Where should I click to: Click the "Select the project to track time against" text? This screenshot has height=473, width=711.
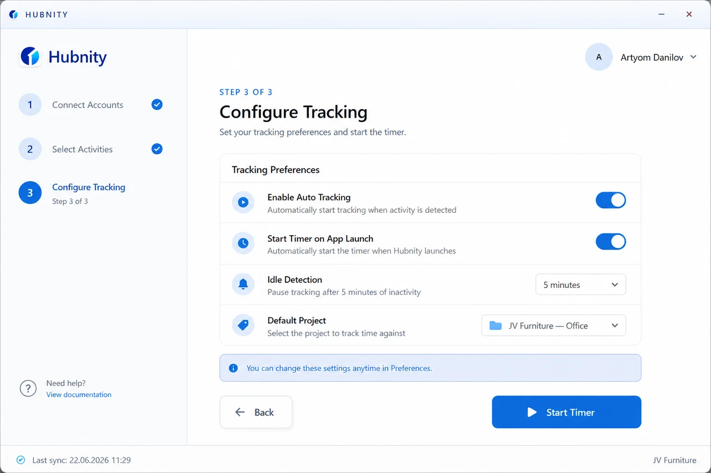coord(337,333)
